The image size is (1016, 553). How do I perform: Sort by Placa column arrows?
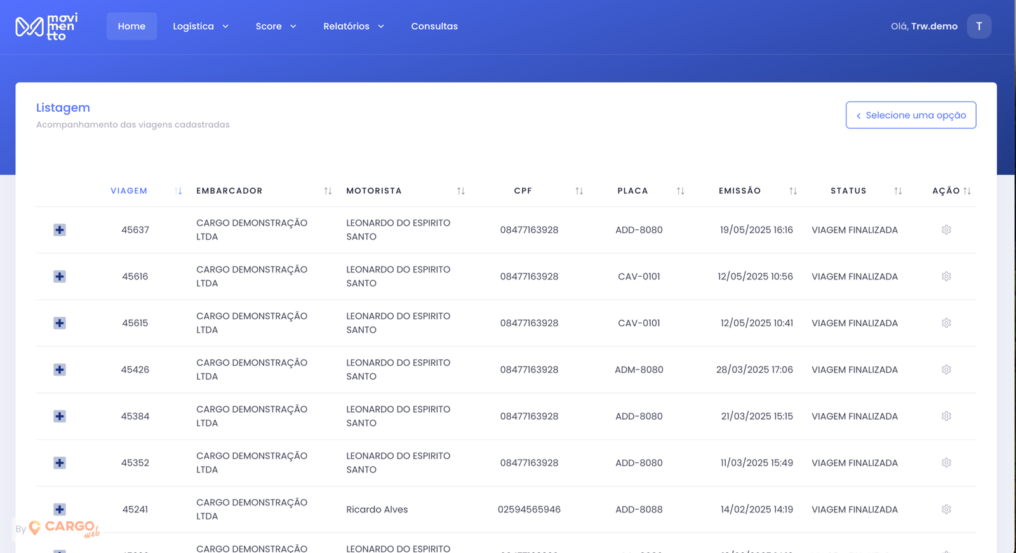click(x=680, y=191)
